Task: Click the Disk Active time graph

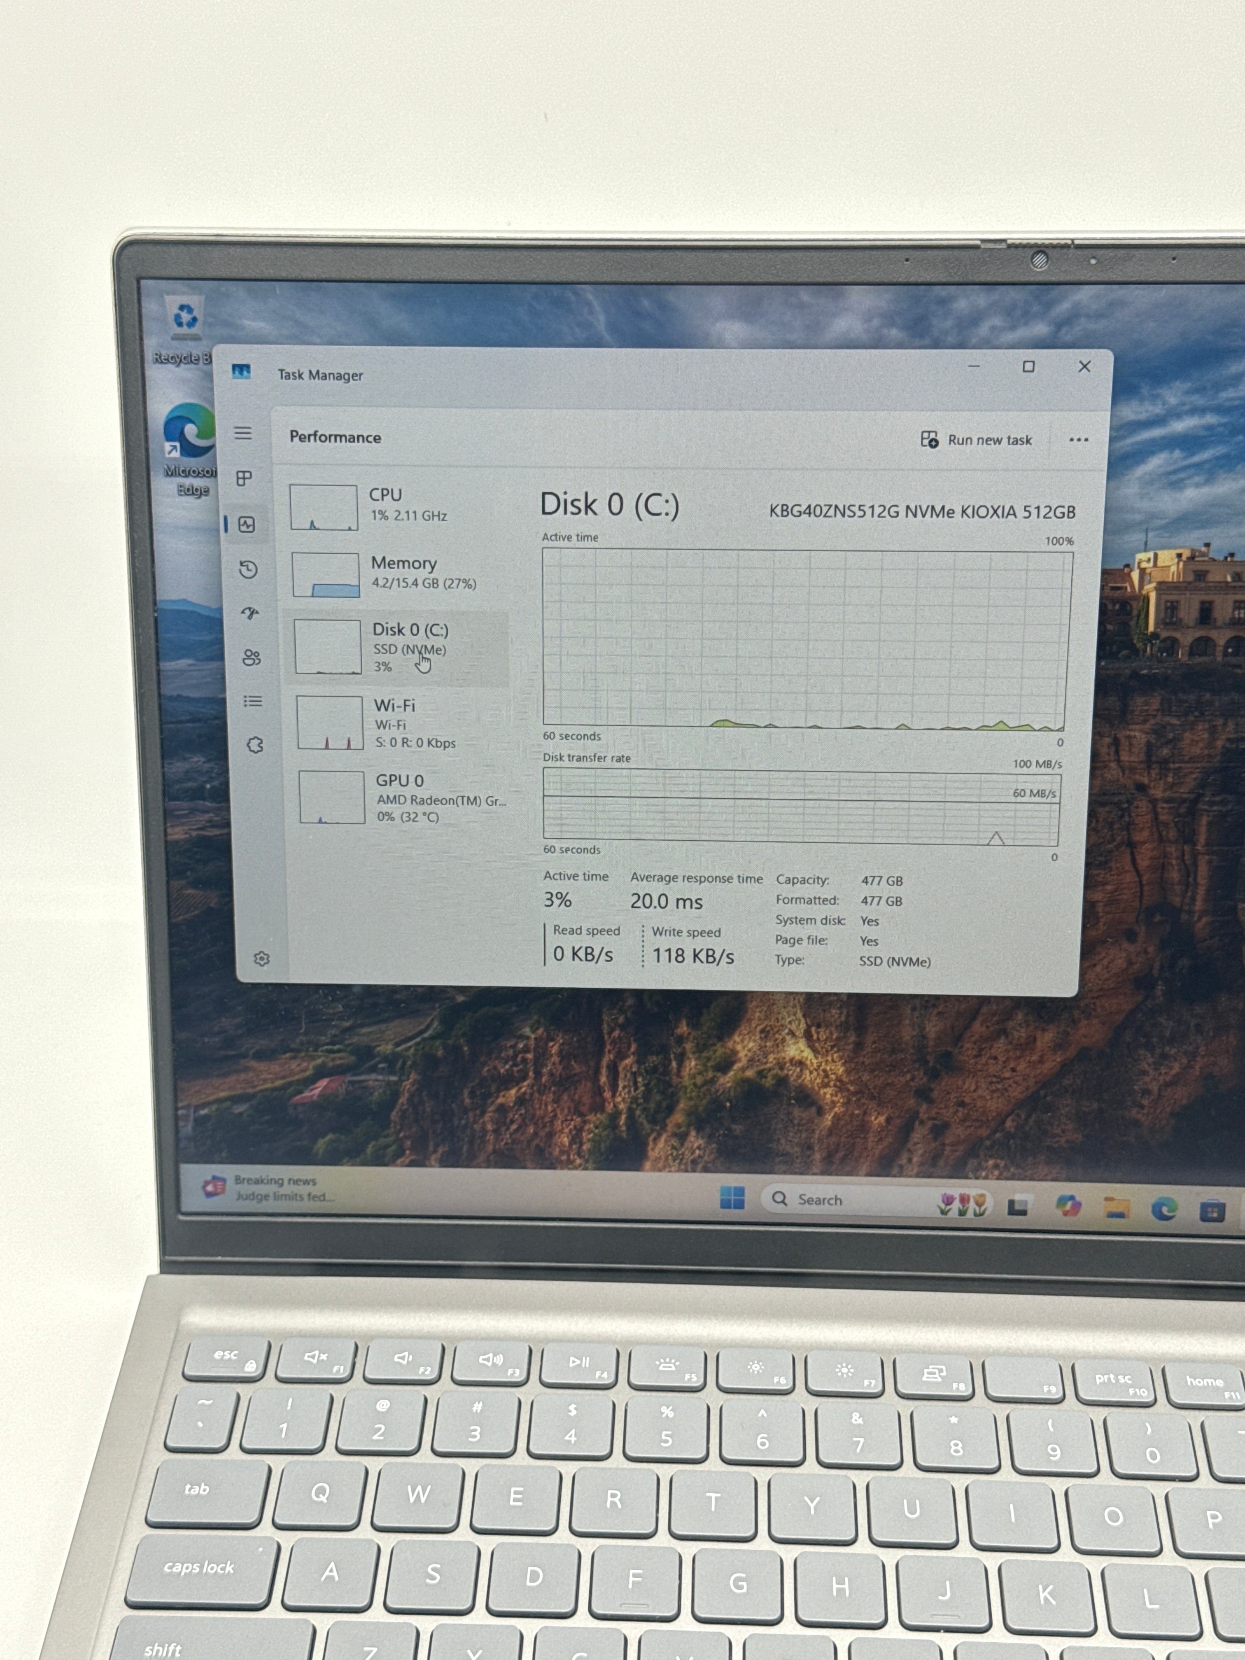Action: pos(806,639)
